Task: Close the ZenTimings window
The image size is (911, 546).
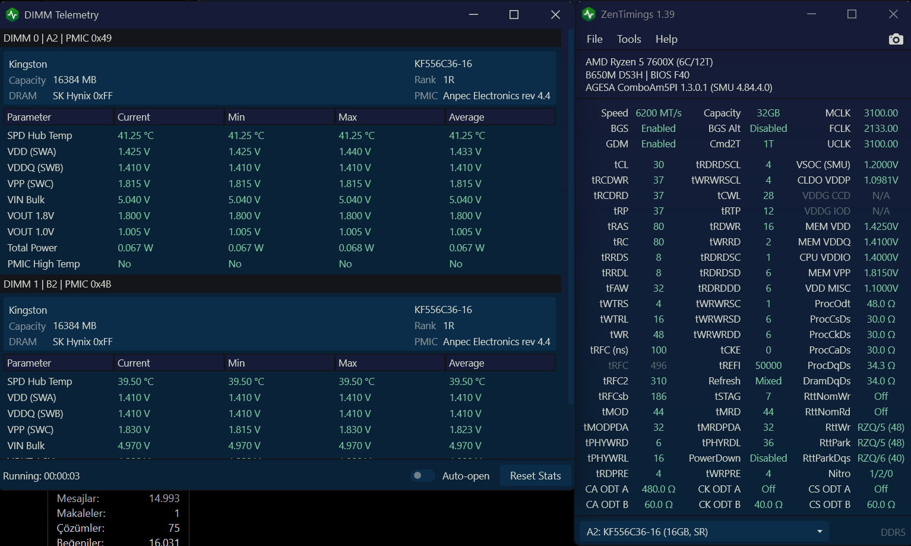Action: click(x=893, y=14)
